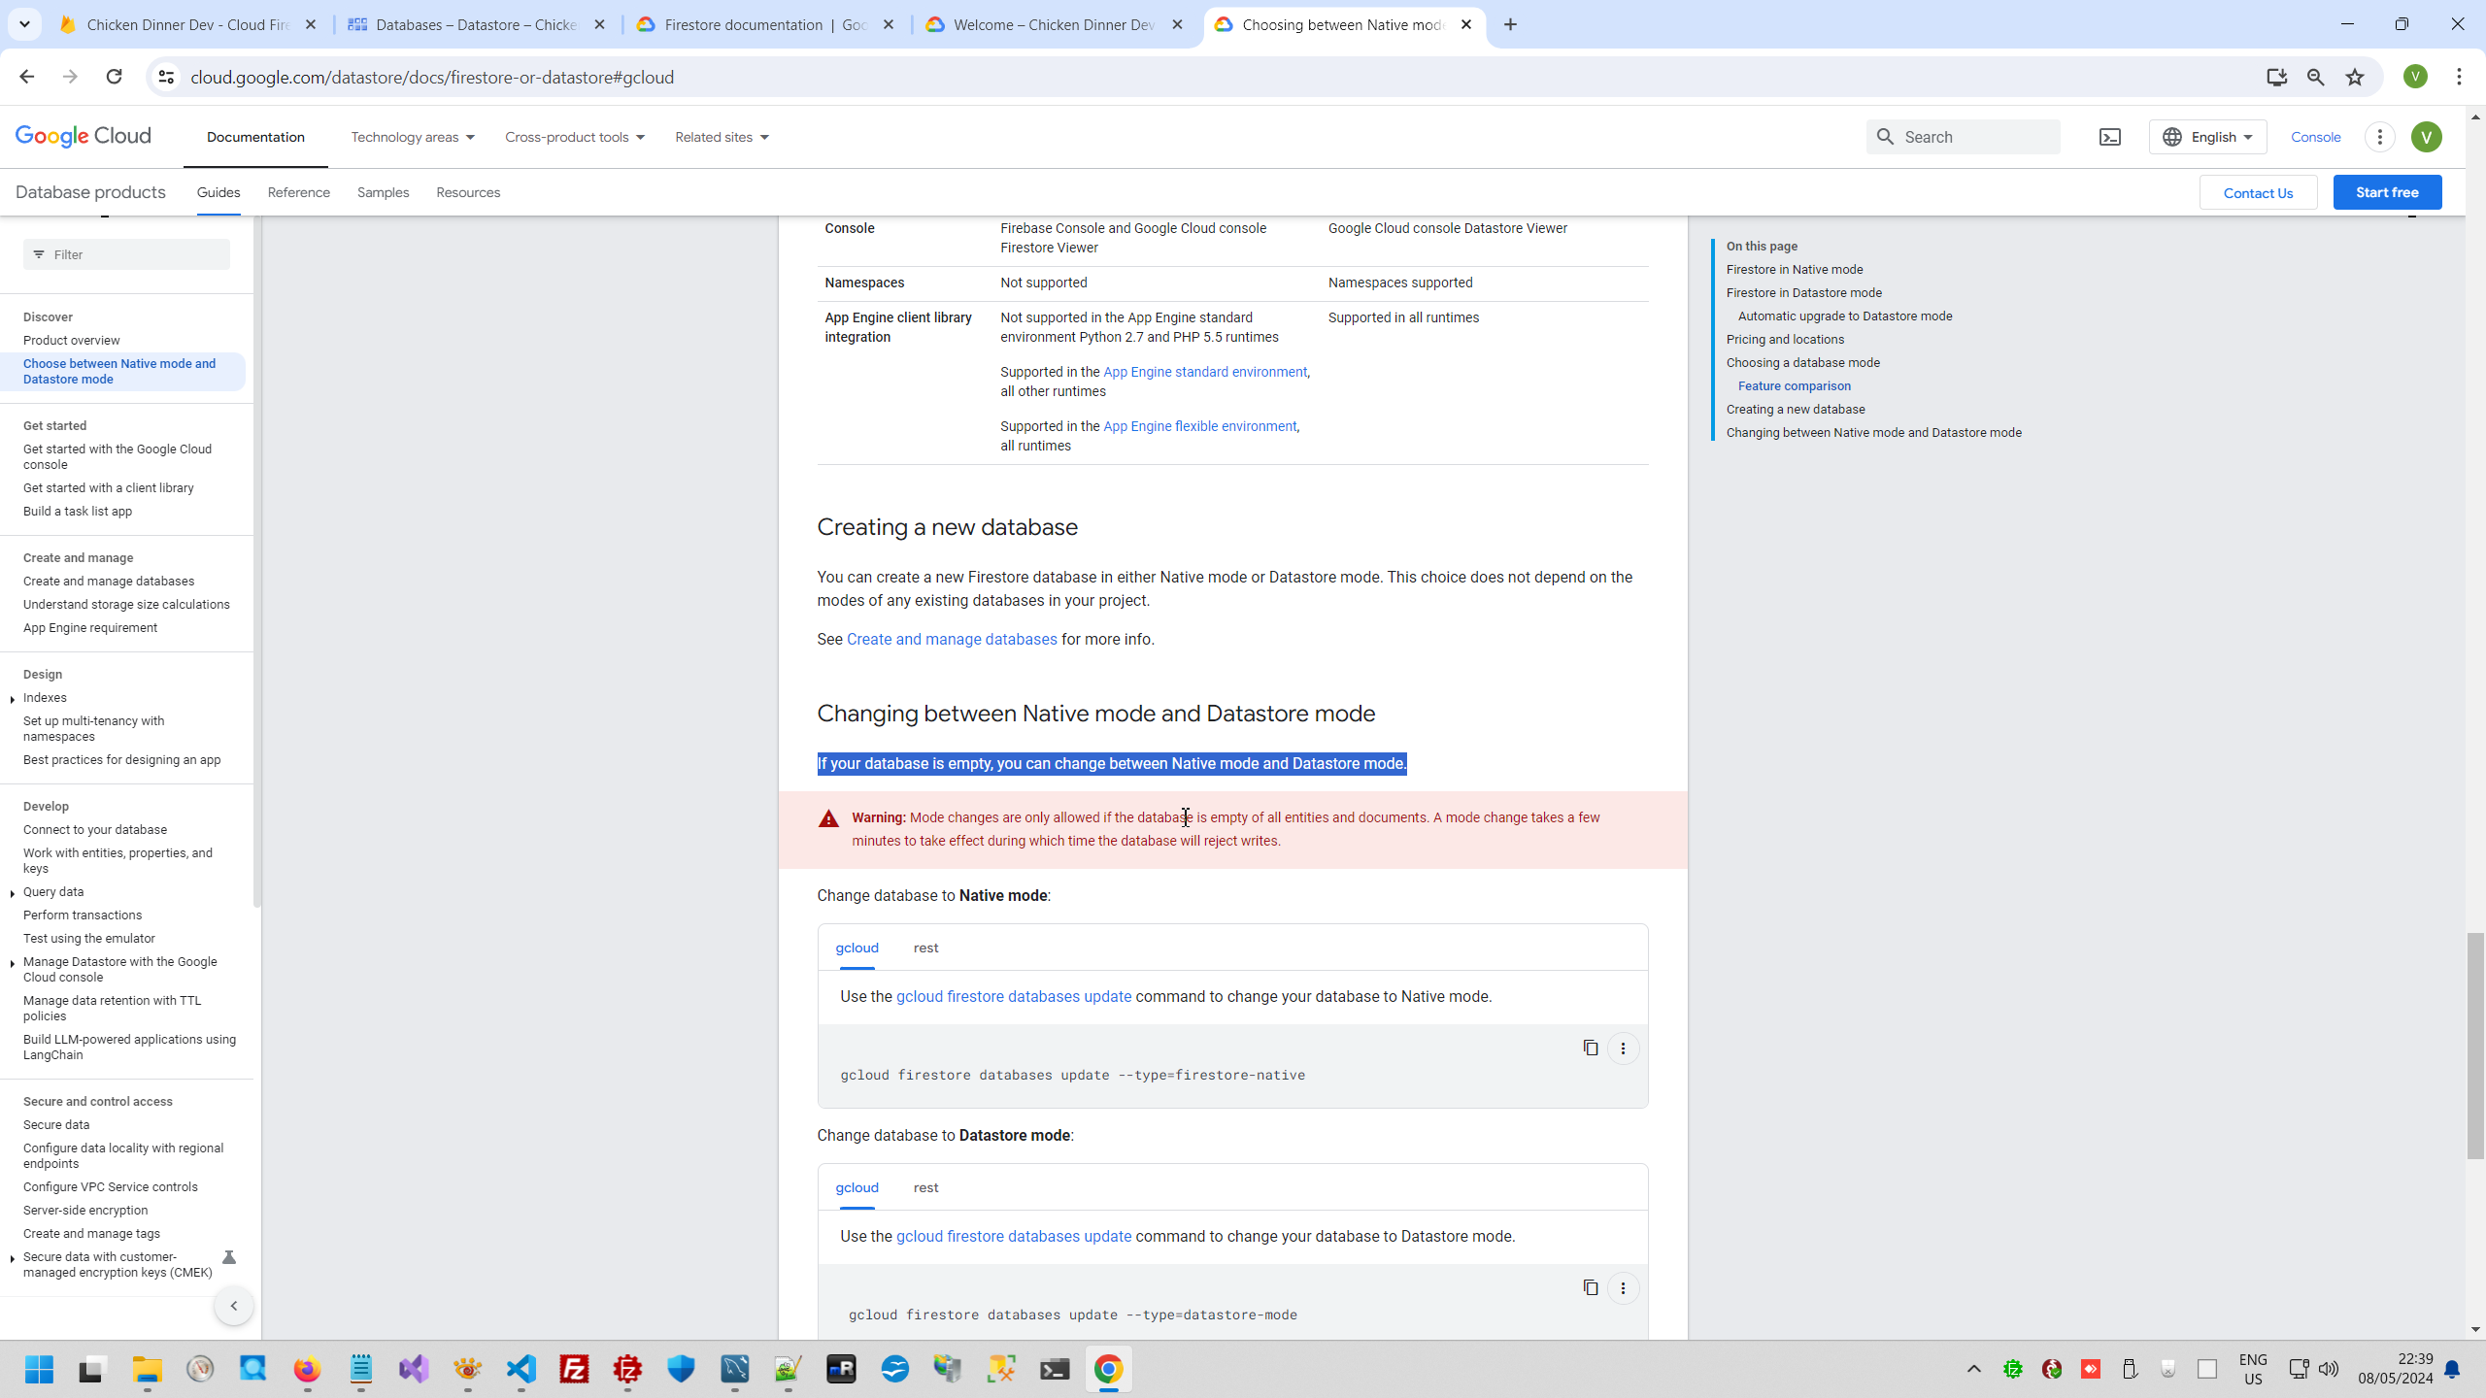The height and width of the screenshot is (1398, 2486).
Task: Open Visual Studio Code from taskbar
Action: 521,1369
